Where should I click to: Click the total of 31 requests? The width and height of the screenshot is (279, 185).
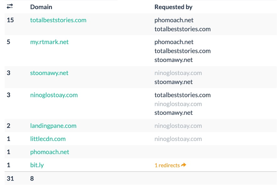pyautogui.click(x=10, y=179)
